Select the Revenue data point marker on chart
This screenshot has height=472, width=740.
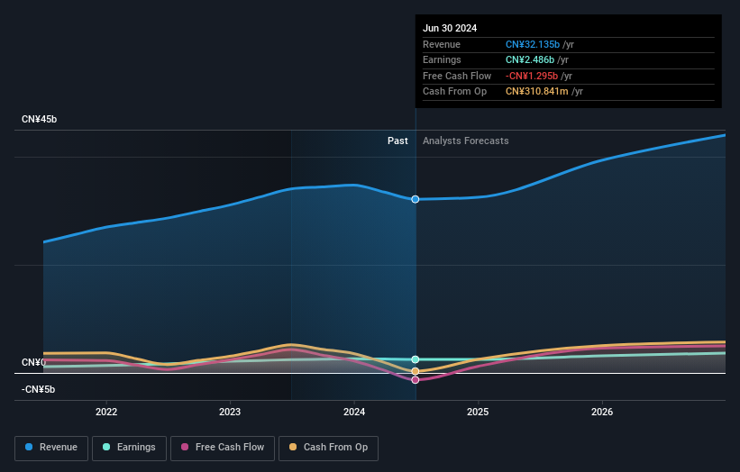tap(416, 199)
